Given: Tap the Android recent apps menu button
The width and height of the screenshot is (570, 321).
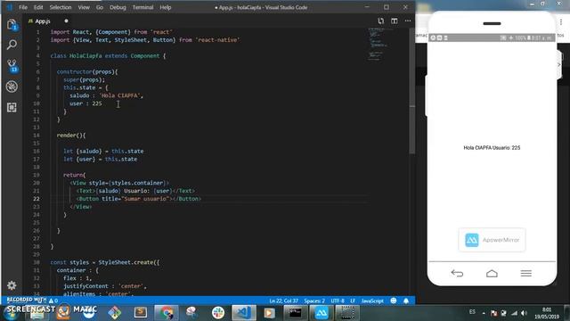Looking at the screenshot, I should (526, 274).
